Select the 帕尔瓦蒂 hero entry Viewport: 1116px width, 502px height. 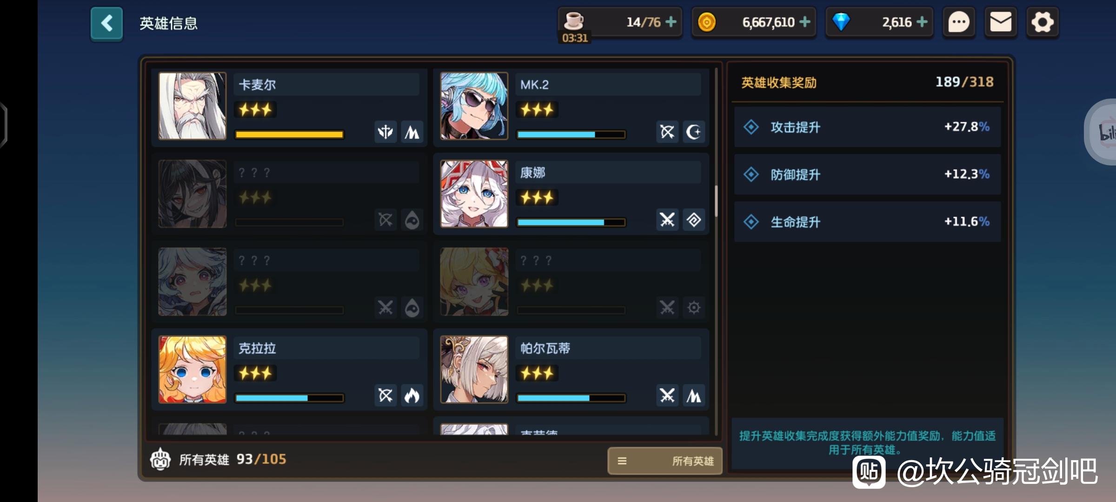pos(571,370)
